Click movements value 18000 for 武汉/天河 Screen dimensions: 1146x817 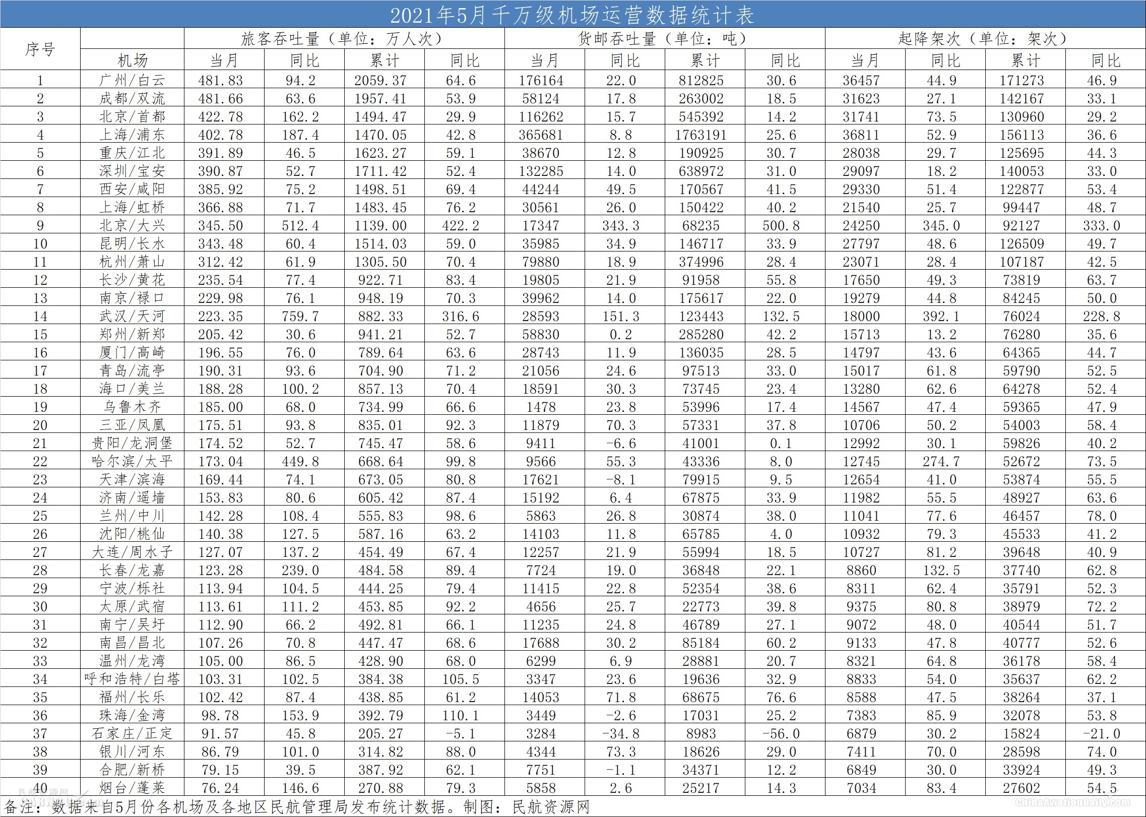pyautogui.click(x=861, y=317)
